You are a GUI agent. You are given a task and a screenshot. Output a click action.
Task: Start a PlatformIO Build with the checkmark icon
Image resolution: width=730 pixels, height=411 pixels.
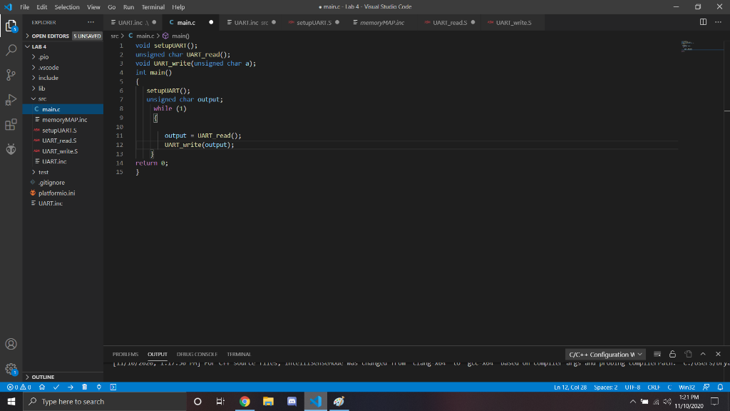pyautogui.click(x=56, y=387)
